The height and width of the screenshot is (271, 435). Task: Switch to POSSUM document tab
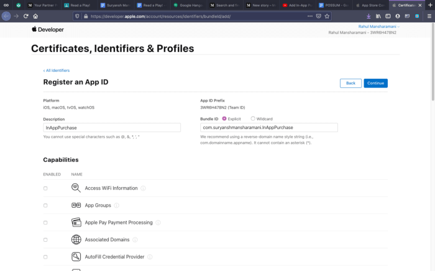(x=334, y=5)
